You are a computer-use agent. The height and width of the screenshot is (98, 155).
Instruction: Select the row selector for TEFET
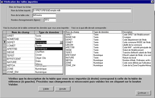tap(5, 56)
